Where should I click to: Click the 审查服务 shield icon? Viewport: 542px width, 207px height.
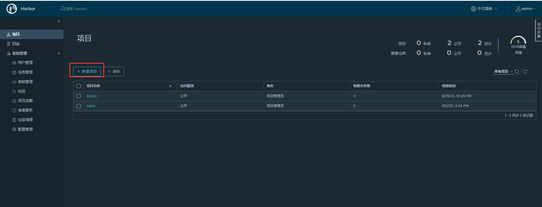(14, 110)
